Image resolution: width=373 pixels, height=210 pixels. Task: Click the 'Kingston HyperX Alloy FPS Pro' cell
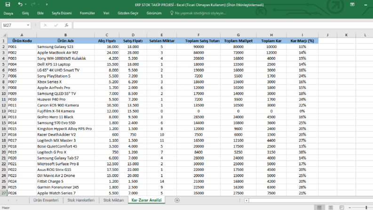[x=65, y=129]
